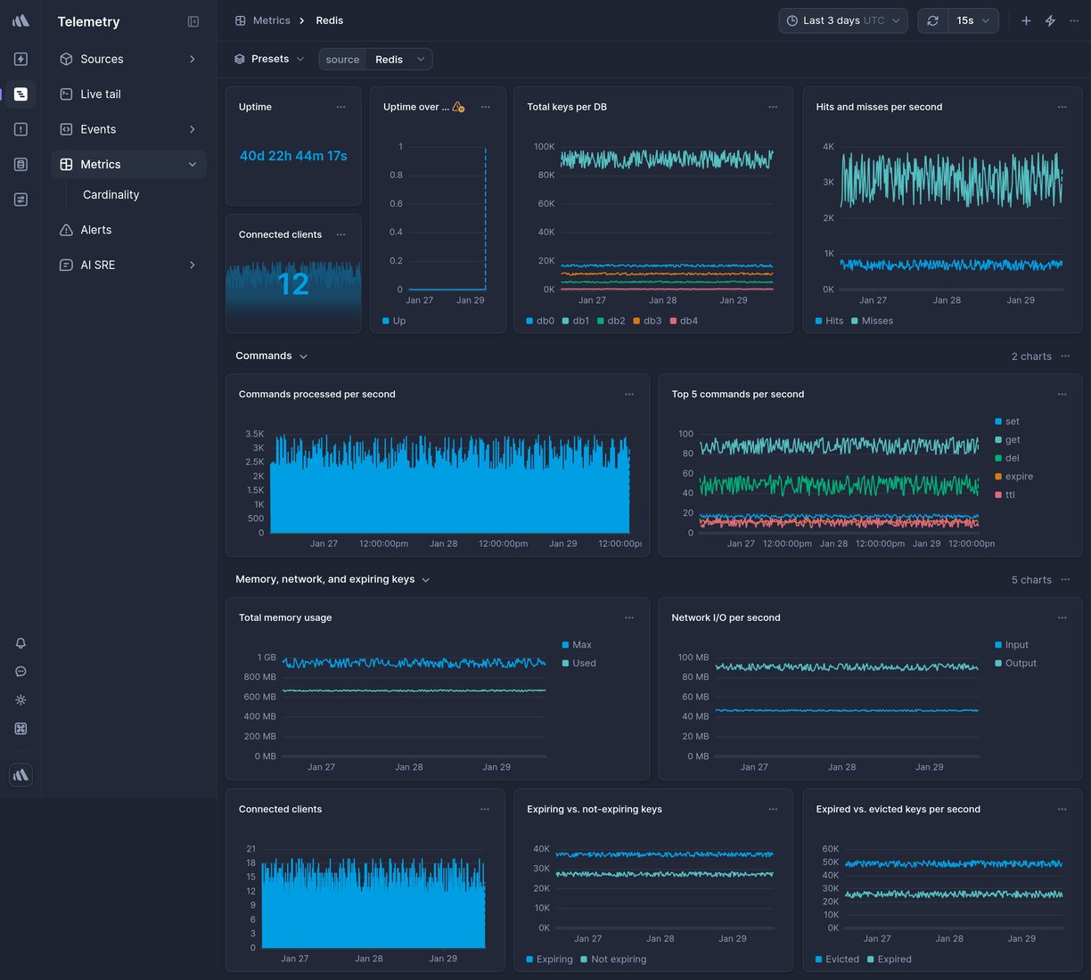Viewport: 1091px width, 980px height.
Task: Toggle the db2 series in Total keys legend
Action: coord(611,321)
